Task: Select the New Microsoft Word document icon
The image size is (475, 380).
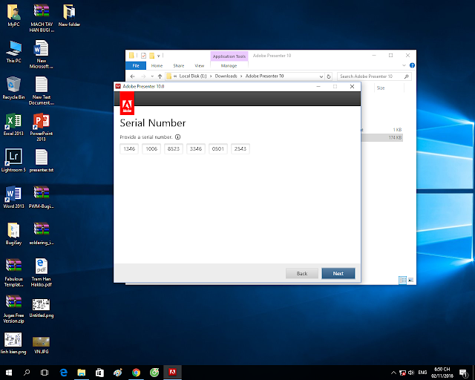Action: pyautogui.click(x=42, y=48)
